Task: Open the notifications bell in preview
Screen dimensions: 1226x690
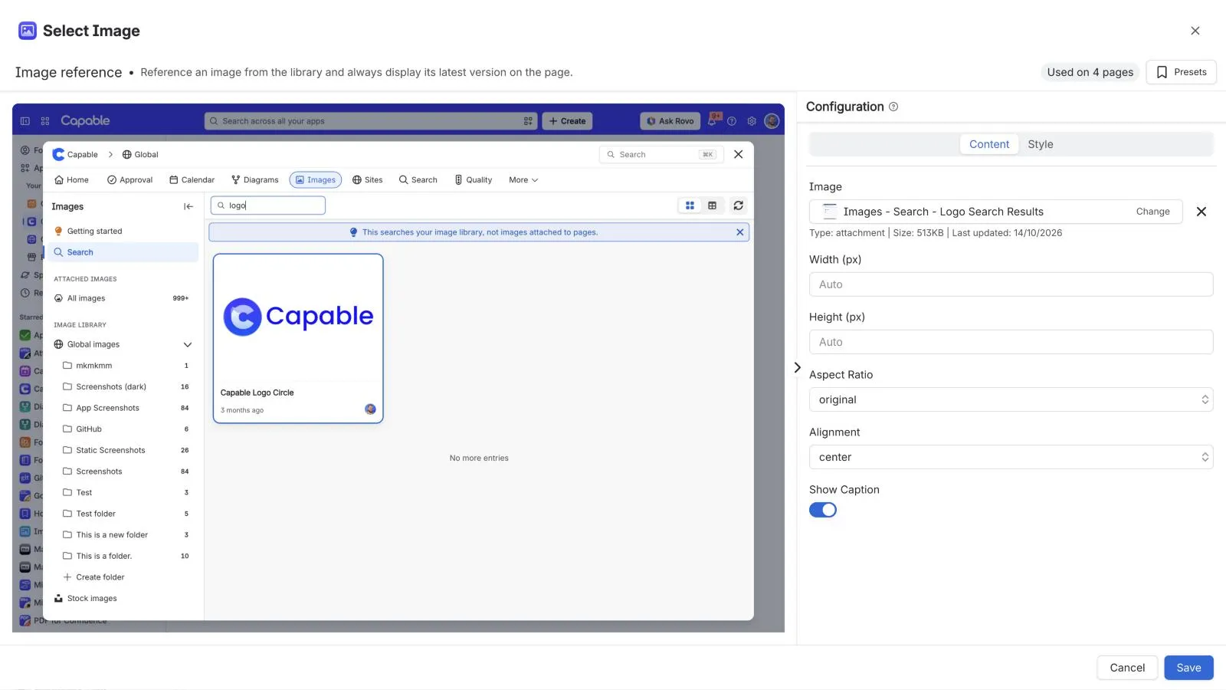Action: coord(713,121)
